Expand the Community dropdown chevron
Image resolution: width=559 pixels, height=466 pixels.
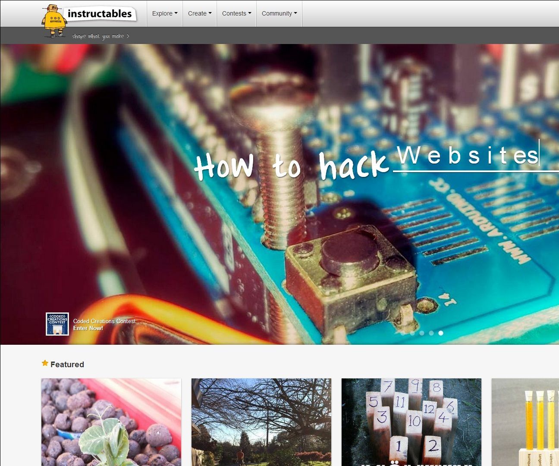pos(295,13)
